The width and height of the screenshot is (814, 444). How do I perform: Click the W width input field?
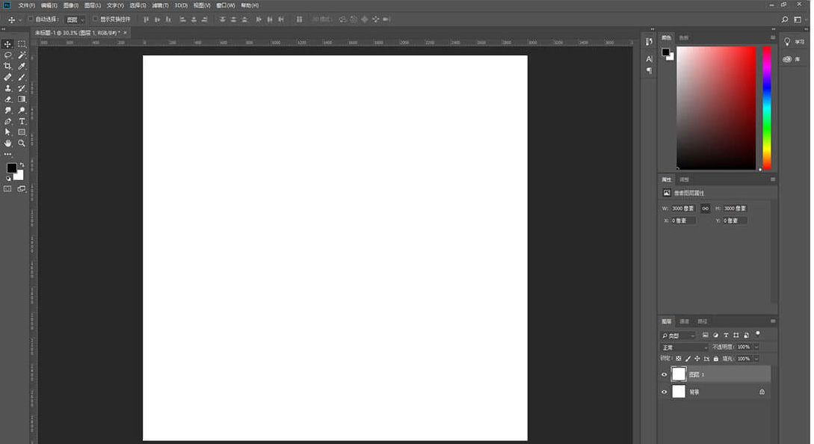pyautogui.click(x=683, y=209)
